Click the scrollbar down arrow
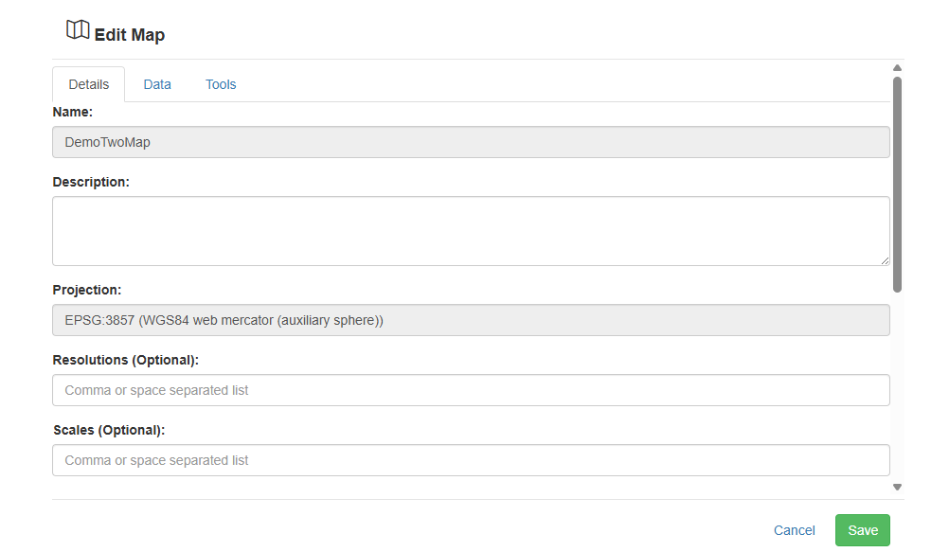The image size is (949, 552). (898, 488)
